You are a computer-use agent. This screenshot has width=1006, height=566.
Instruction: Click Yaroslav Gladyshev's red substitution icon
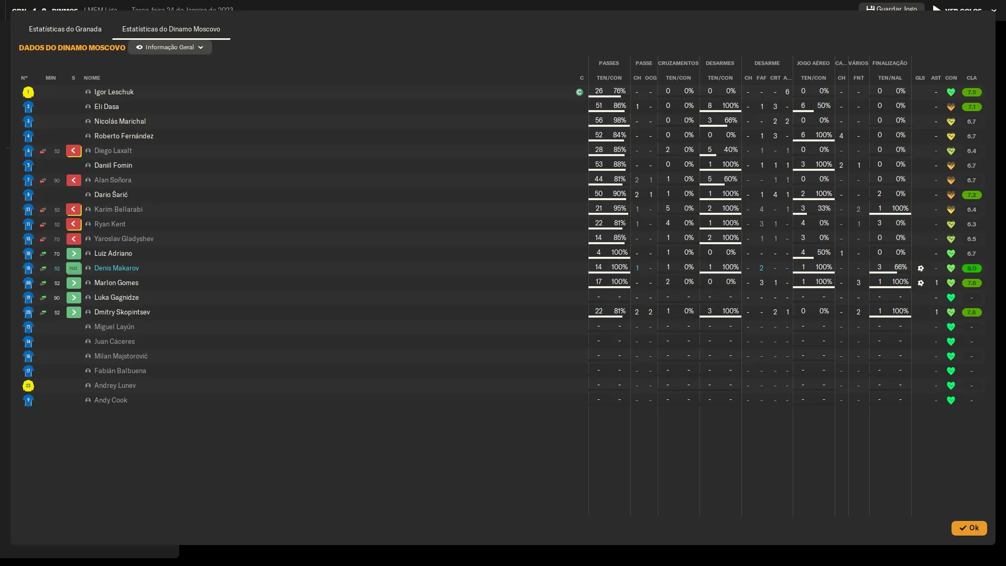coord(73,239)
